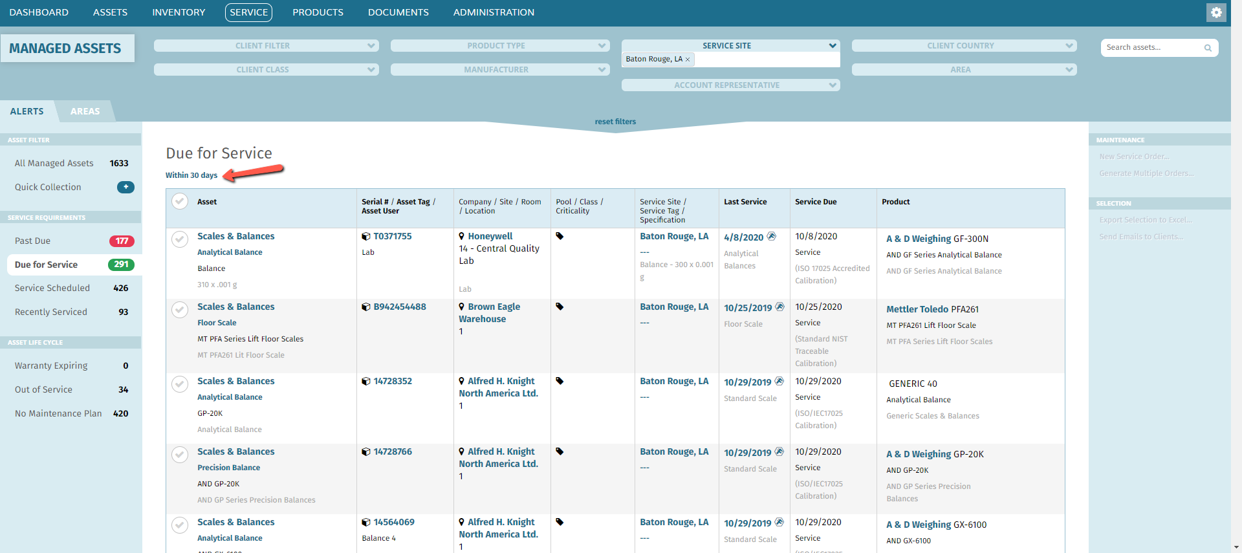Open the Mettler Toledo PFA261 product link
This screenshot has height=553, width=1242.
click(932, 309)
